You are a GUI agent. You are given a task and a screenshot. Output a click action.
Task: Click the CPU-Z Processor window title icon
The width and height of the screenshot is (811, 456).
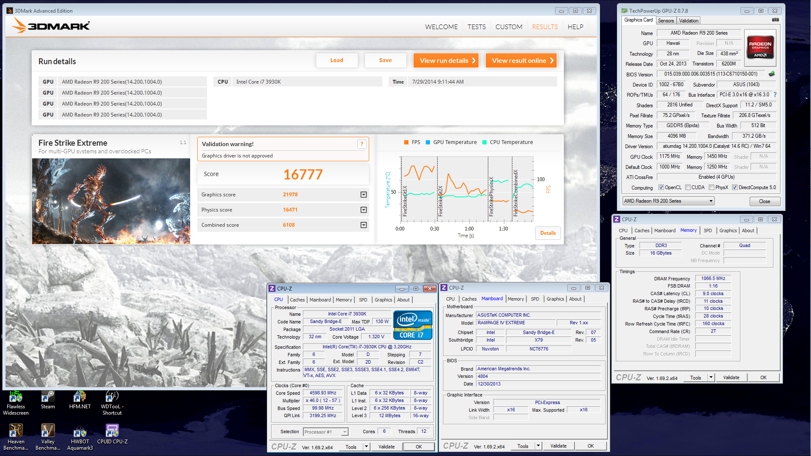click(x=272, y=288)
